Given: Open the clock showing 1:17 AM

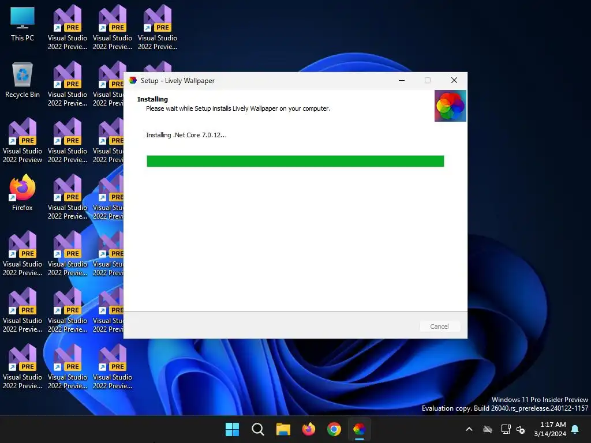Looking at the screenshot, I should [x=550, y=429].
